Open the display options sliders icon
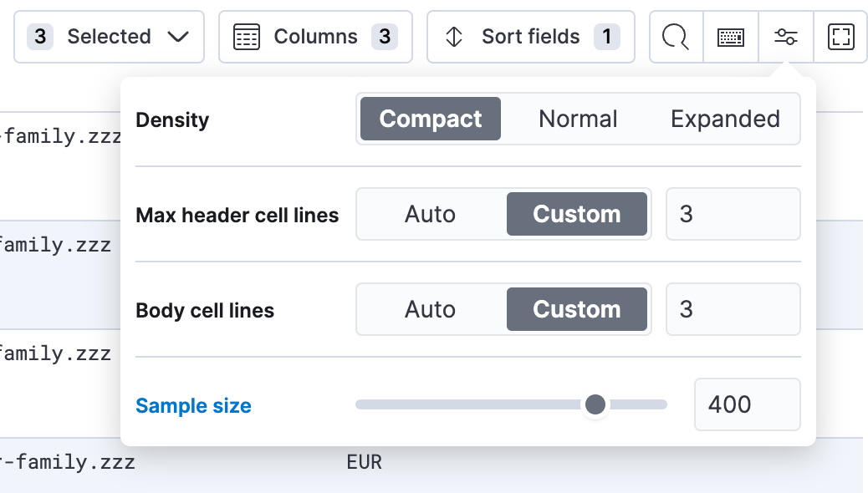 tap(786, 37)
